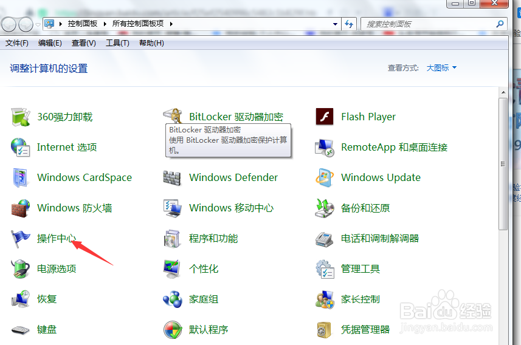Click the 操作中心 flag icon
The image size is (521, 345).
point(20,239)
